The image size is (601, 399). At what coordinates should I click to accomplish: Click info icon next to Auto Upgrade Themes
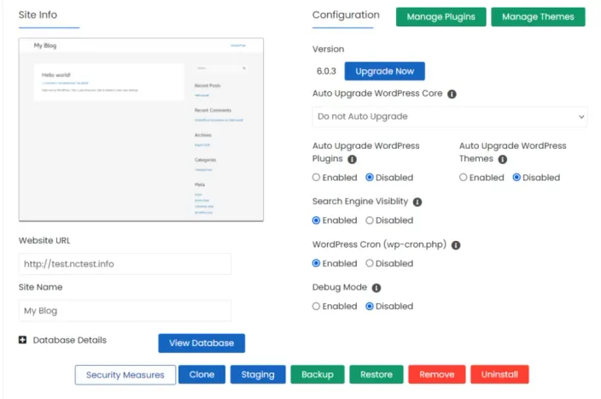(503, 159)
